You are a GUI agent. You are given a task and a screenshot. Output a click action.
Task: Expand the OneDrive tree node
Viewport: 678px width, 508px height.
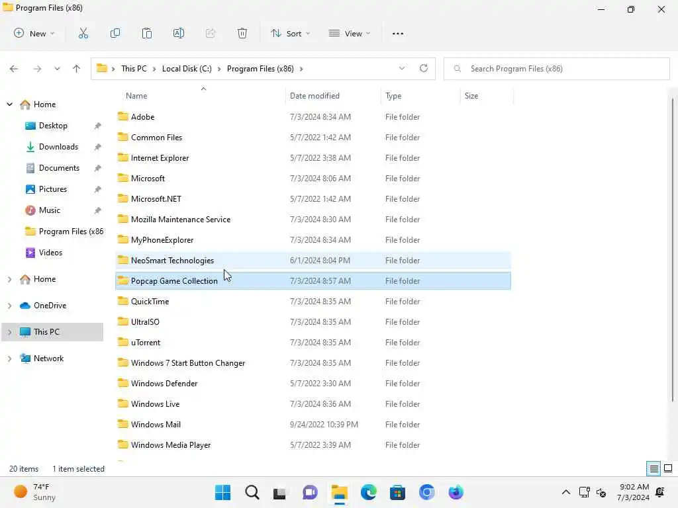click(x=9, y=306)
